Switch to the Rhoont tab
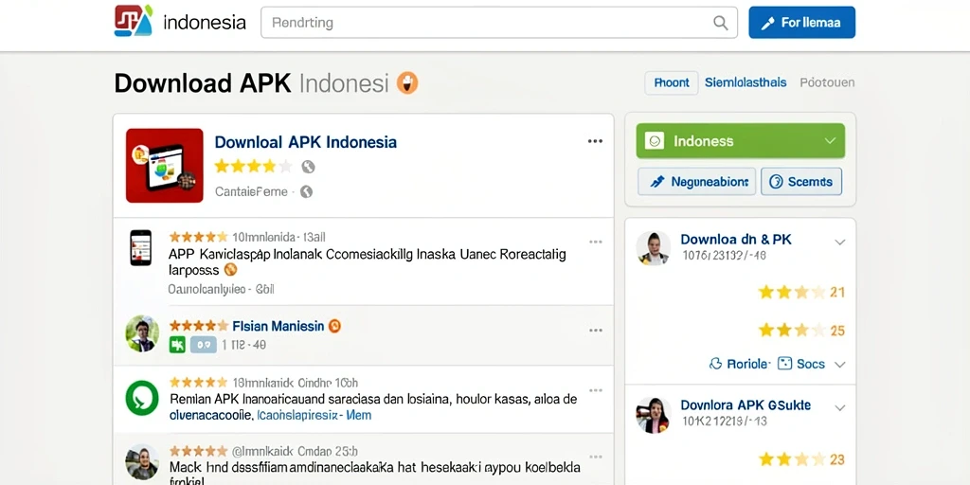The image size is (970, 485). pyautogui.click(x=672, y=82)
